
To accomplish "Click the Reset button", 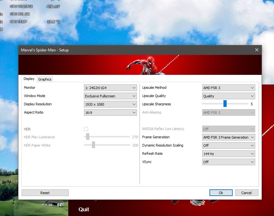I will tap(45, 193).
